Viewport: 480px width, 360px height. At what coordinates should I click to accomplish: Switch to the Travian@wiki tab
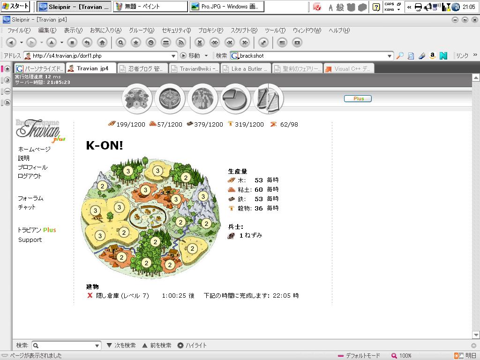click(195, 68)
